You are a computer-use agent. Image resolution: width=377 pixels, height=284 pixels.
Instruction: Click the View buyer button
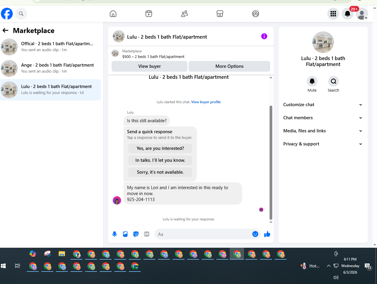[149, 66]
